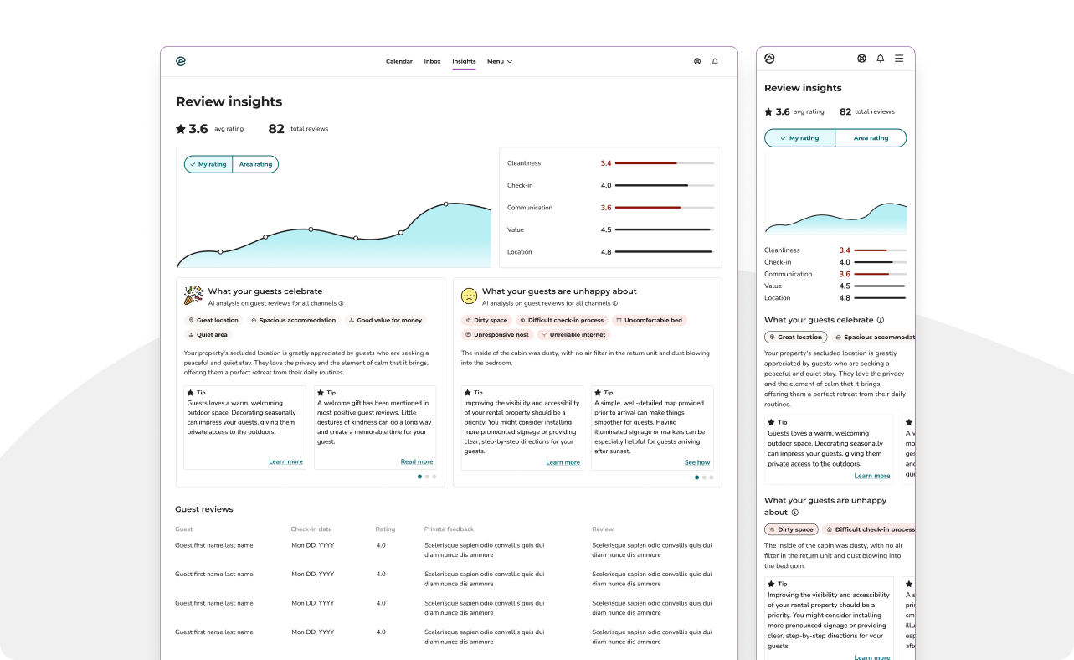Click the star icon beside mobile 3.6 avg rating

[768, 111]
